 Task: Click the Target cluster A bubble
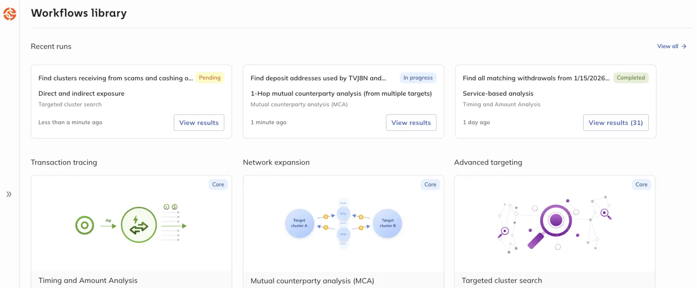[299, 223]
